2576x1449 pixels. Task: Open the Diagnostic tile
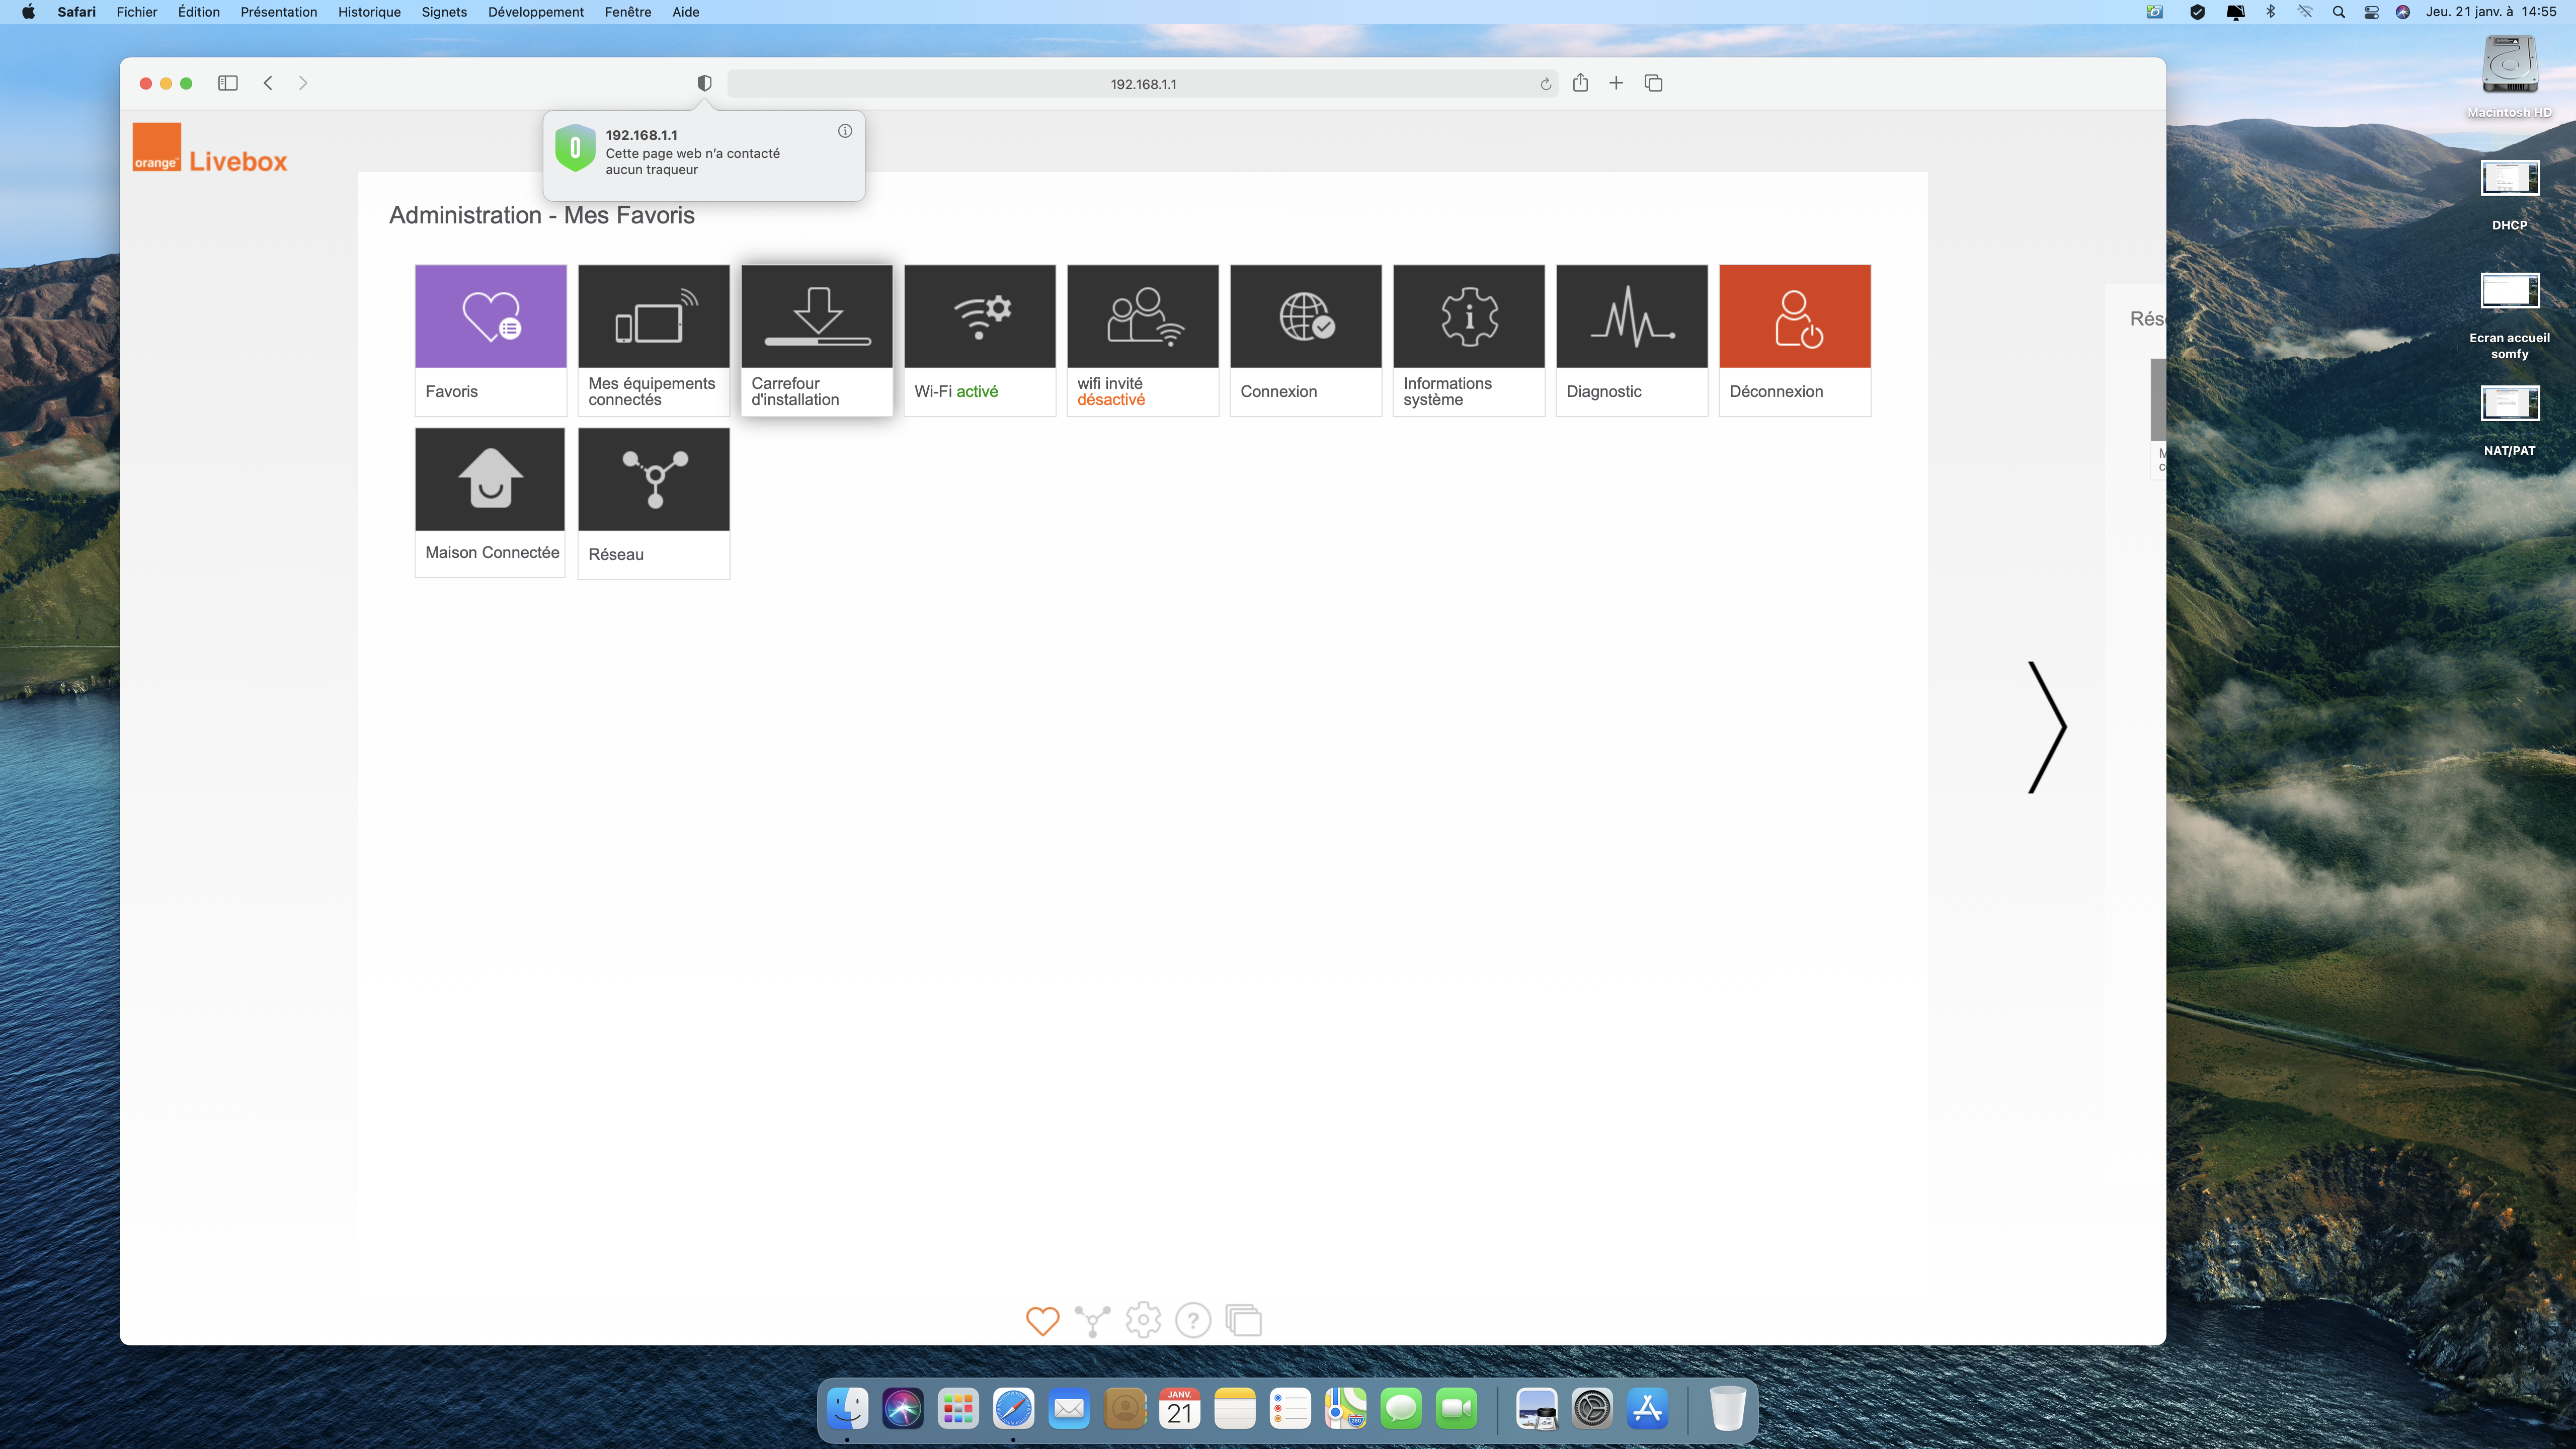tap(1631, 340)
